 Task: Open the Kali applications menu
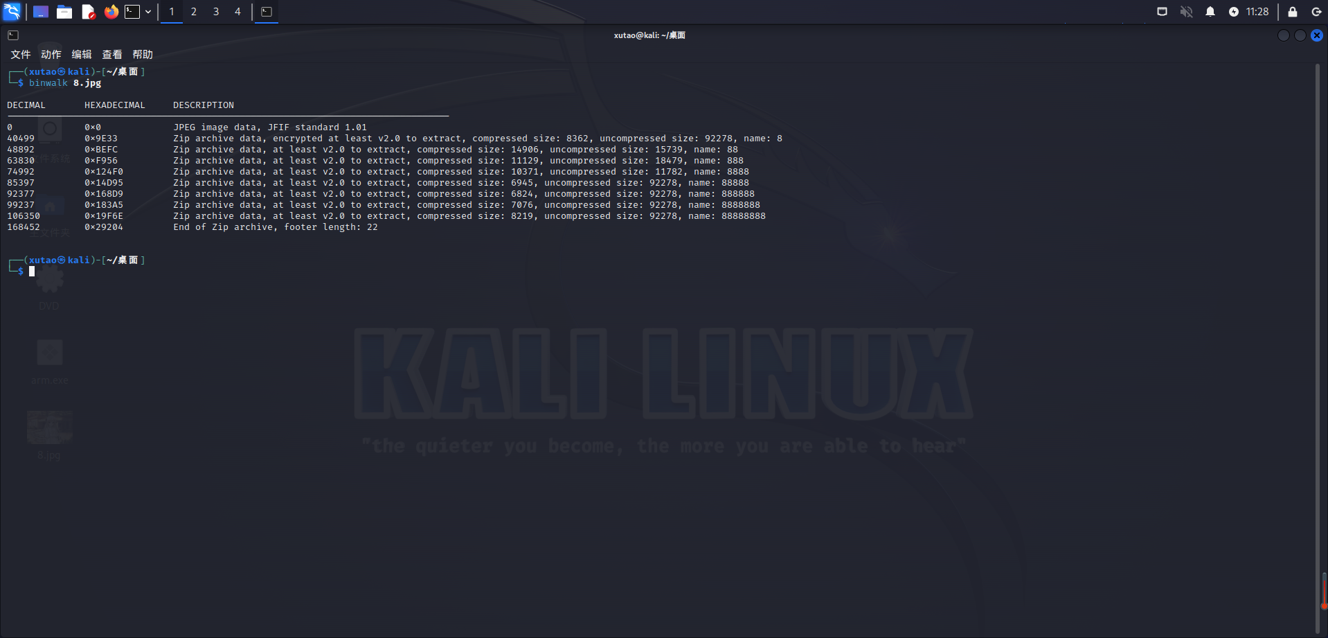tap(12, 12)
